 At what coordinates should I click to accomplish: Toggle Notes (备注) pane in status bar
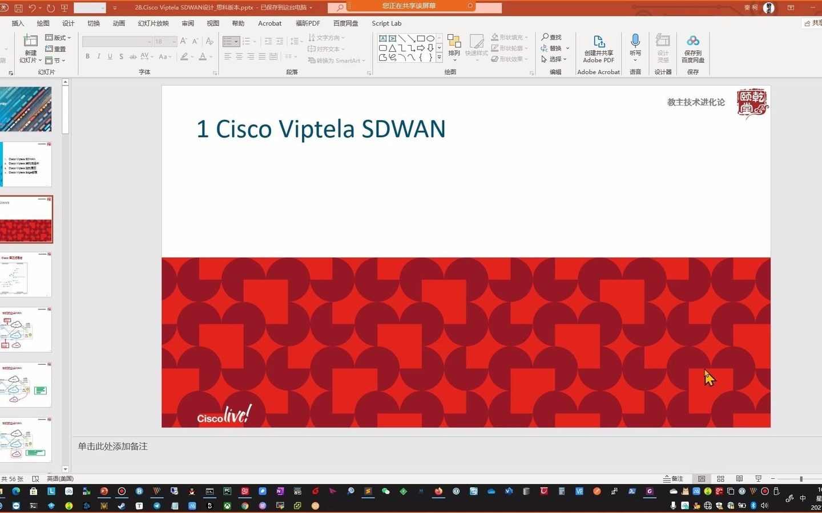point(673,479)
